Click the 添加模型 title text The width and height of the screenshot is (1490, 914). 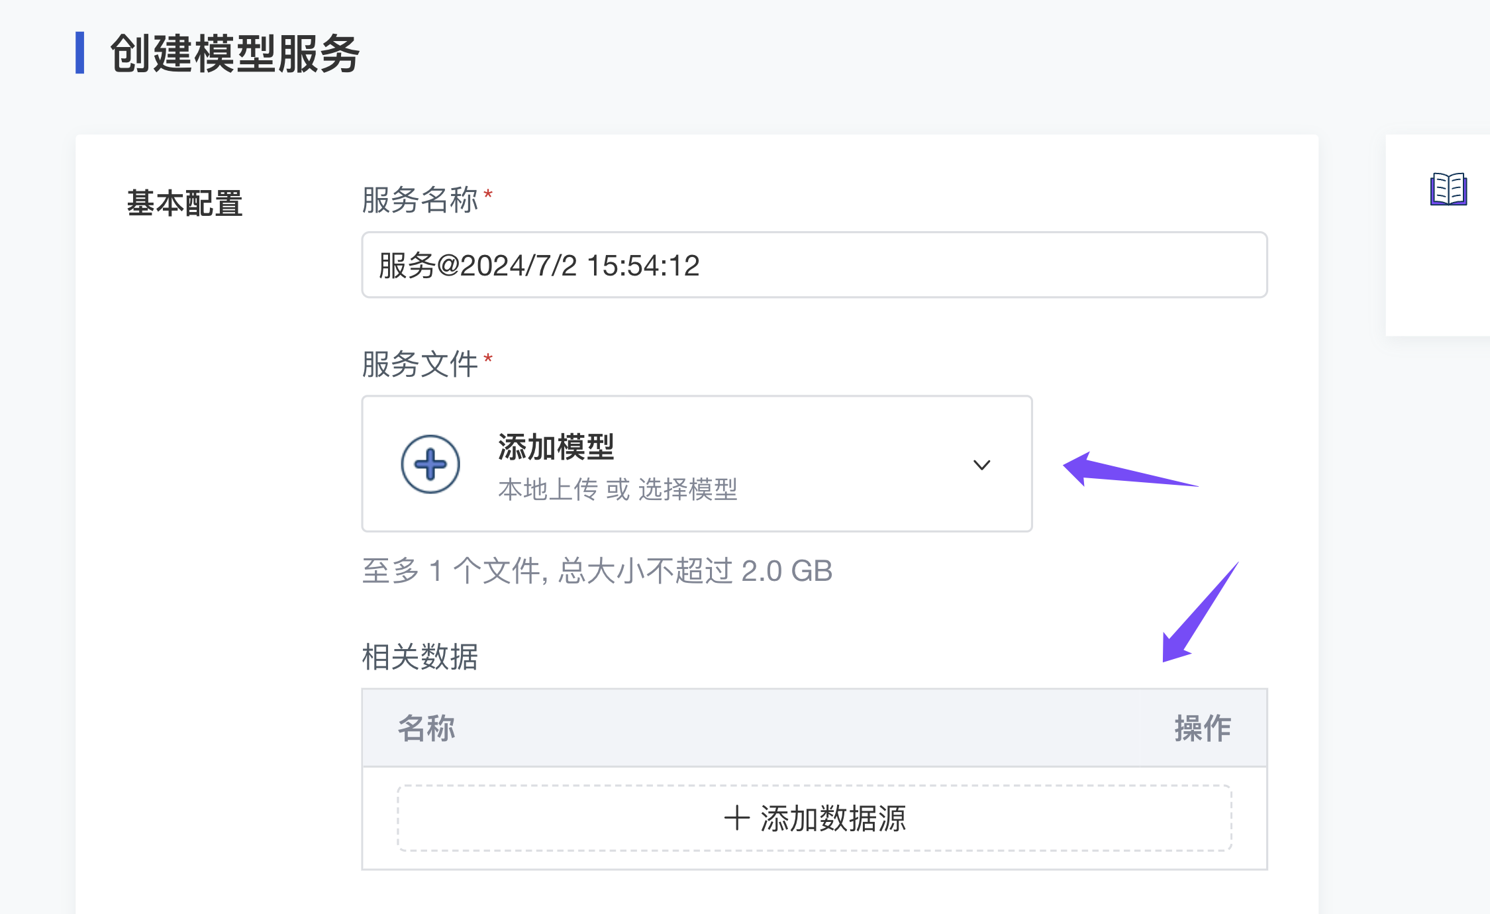click(556, 447)
